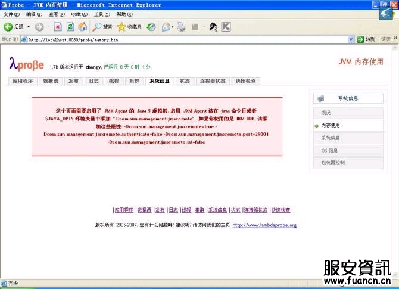Expand the toolbar overflow chevron next to Links
The image size is (399, 289).
[395, 38]
